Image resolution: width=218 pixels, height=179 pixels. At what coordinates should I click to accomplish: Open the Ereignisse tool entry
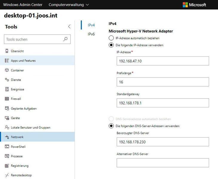(37, 89)
